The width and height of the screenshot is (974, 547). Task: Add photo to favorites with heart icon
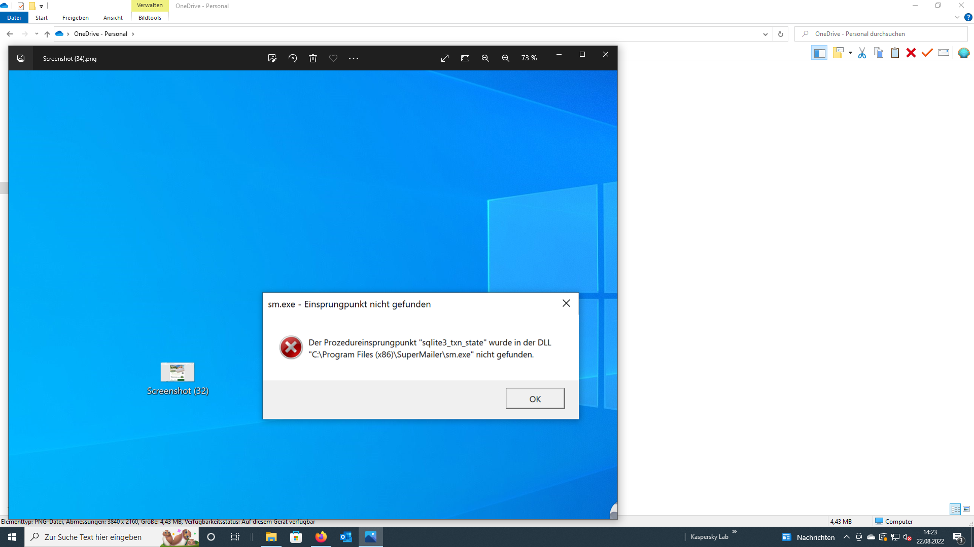333,58
